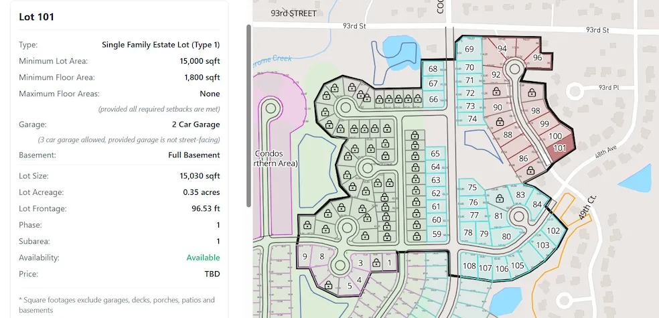This screenshot has height=318, width=659.
Task: Select lot 69 on the site map
Action: tap(469, 50)
